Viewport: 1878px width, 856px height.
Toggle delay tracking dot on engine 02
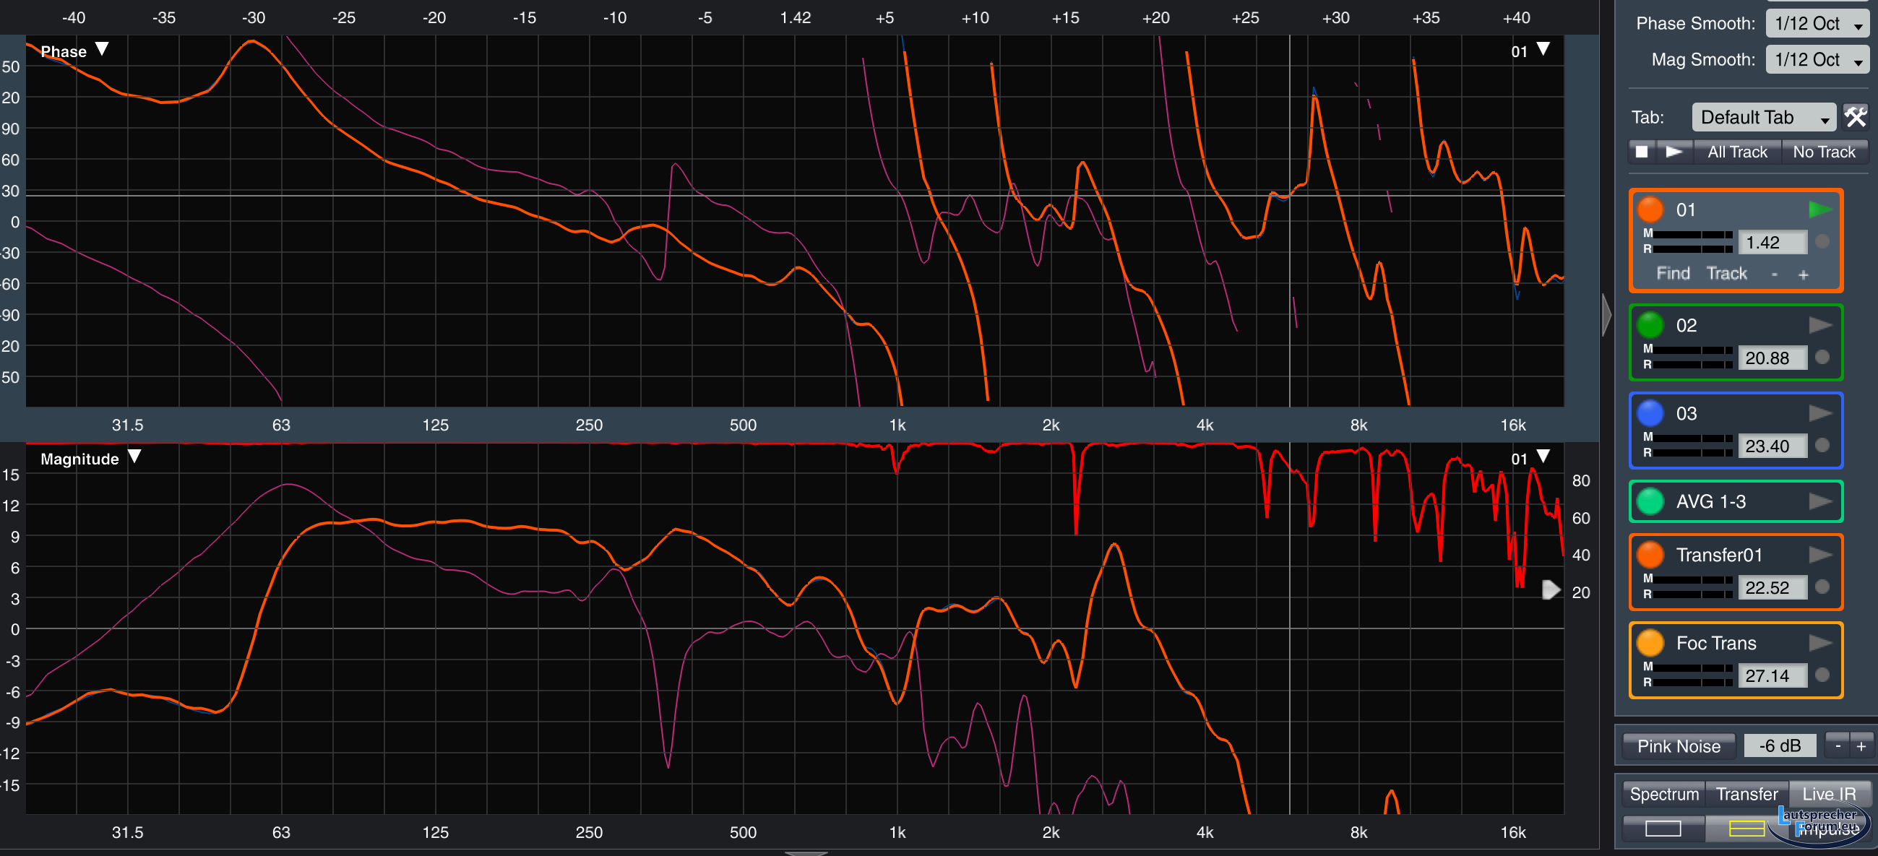click(1821, 357)
